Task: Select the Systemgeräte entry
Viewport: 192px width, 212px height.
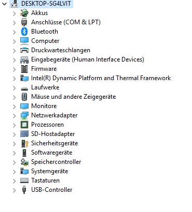Action: [49, 171]
